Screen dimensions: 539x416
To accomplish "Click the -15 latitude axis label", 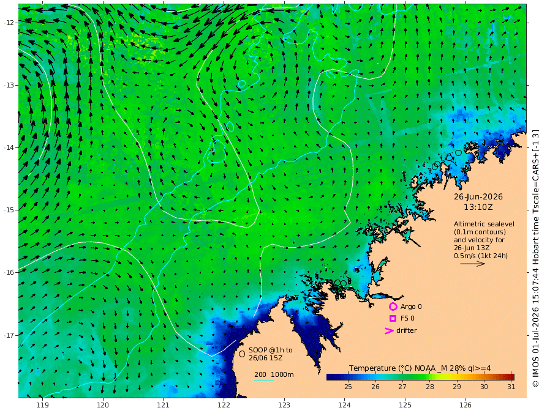I will pyautogui.click(x=9, y=210).
